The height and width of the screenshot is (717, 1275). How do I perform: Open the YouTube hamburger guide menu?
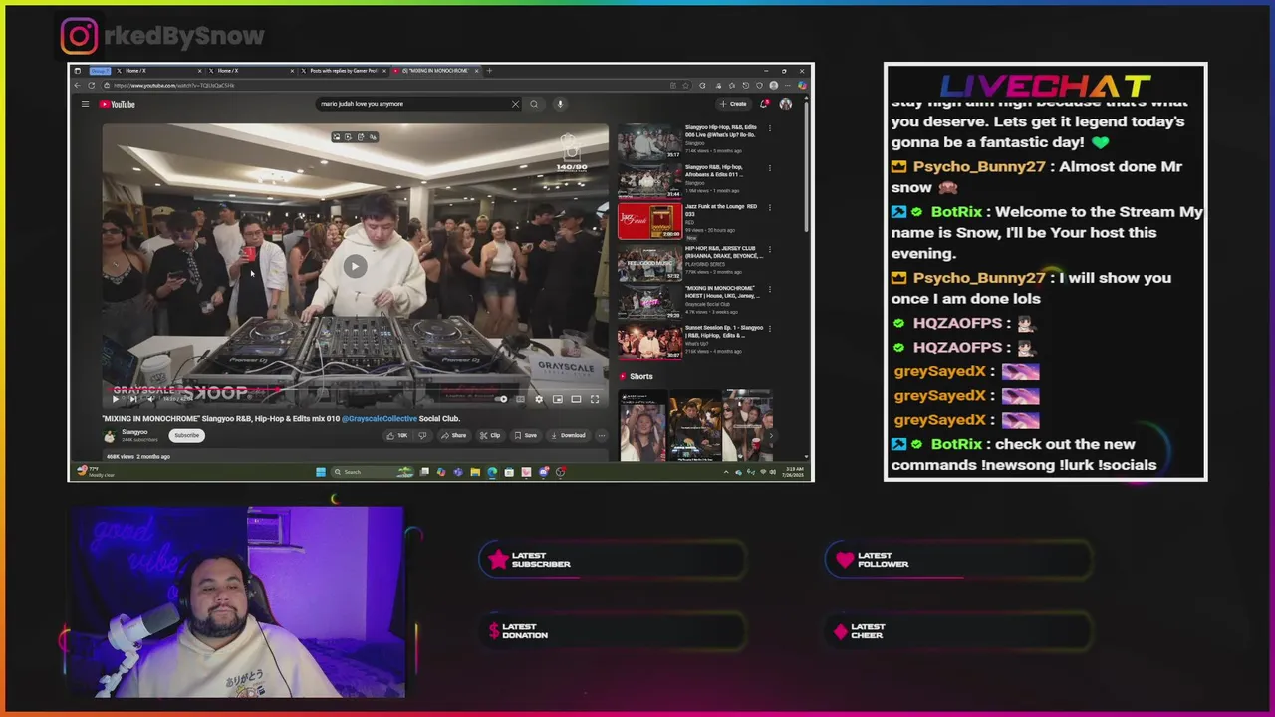(x=85, y=104)
